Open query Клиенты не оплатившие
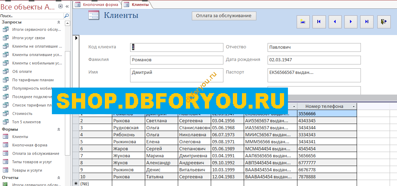The width and height of the screenshot is (397, 186). 37,46
